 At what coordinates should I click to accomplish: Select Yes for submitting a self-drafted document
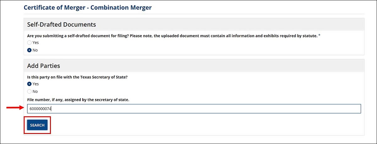[x=29, y=43]
